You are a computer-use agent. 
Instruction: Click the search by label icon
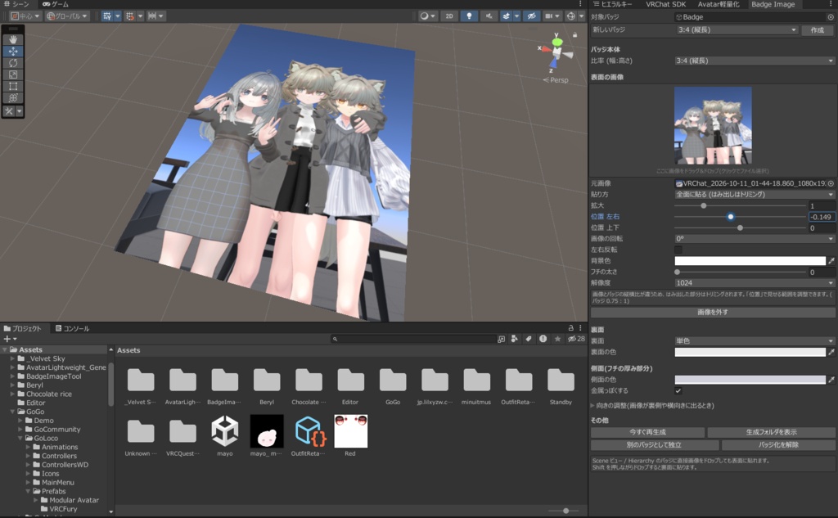point(529,339)
